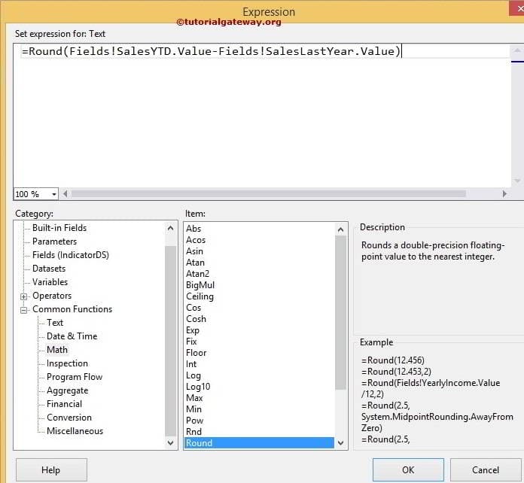The width and height of the screenshot is (524, 483).
Task: Click expression editor horizontal scroll right arrow
Action: pyautogui.click(x=504, y=194)
